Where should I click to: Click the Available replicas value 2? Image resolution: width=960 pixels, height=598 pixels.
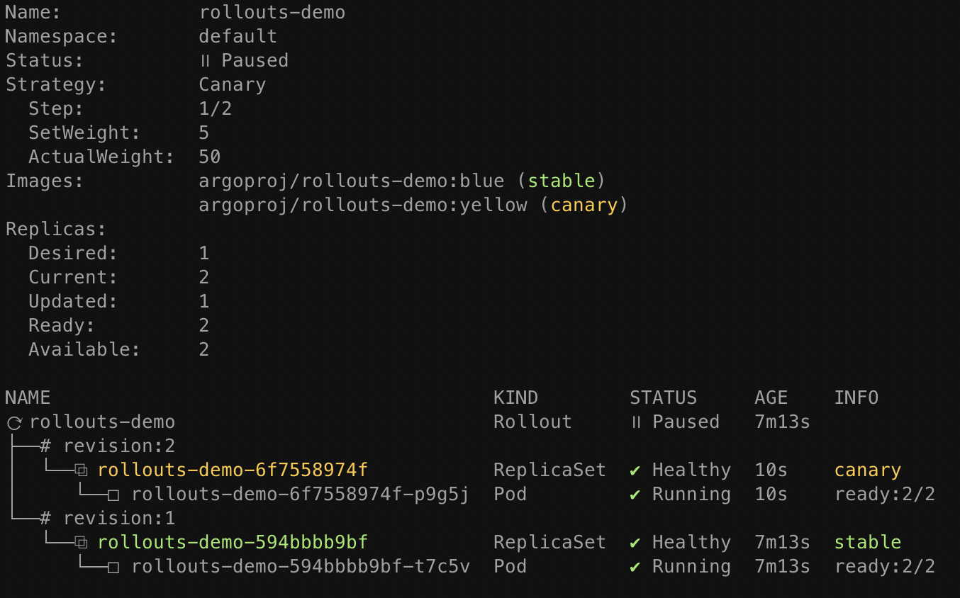(x=204, y=350)
